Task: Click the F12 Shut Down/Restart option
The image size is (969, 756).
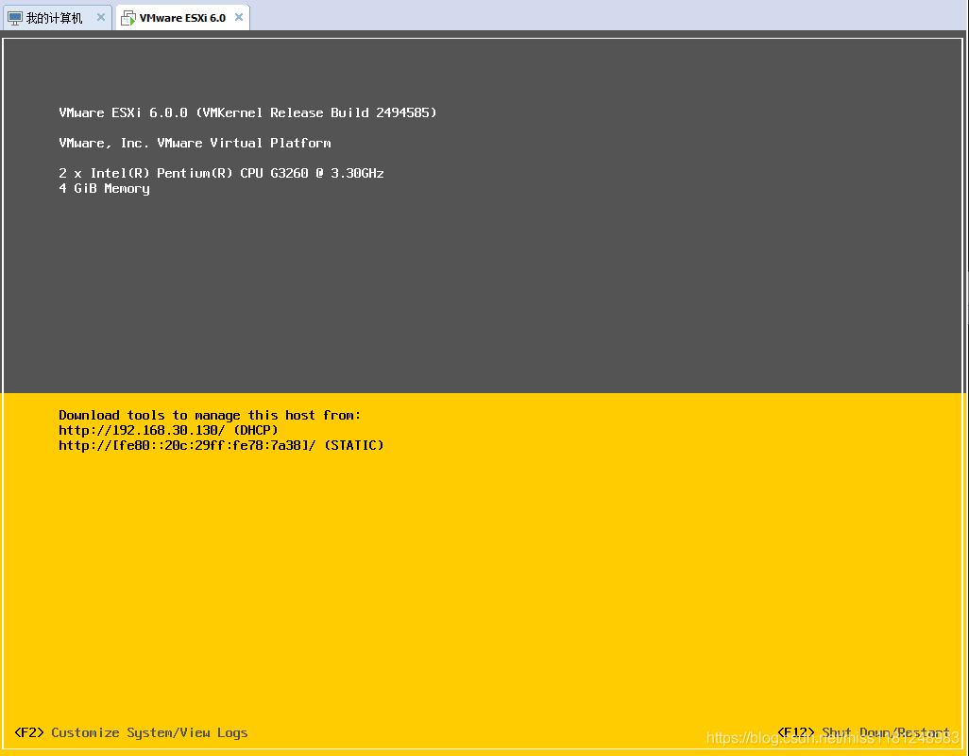Action: (x=863, y=732)
